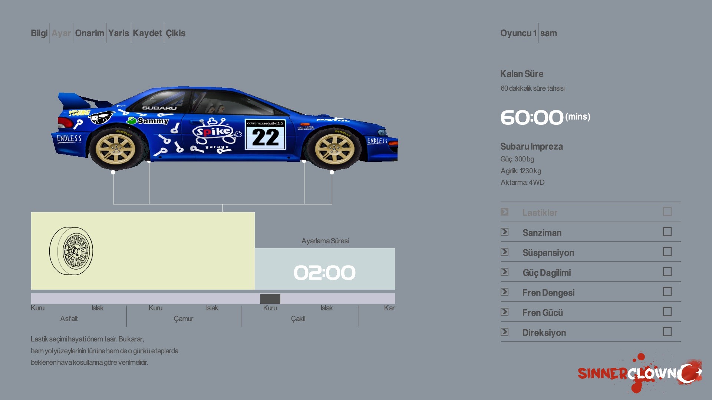Enable the Süspansiyon checkbox
Image resolution: width=712 pixels, height=400 pixels.
pos(667,251)
